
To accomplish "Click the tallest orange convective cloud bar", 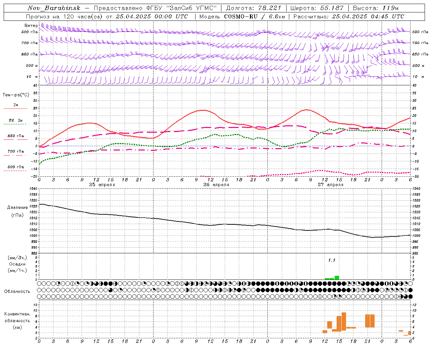I will (344, 321).
